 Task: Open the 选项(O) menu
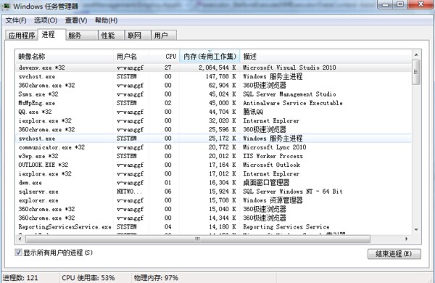(46, 20)
